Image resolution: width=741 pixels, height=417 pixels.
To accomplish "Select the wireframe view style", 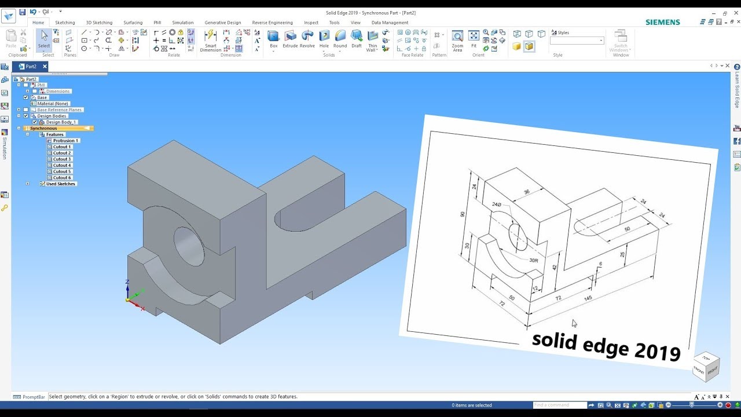I will tap(517, 34).
